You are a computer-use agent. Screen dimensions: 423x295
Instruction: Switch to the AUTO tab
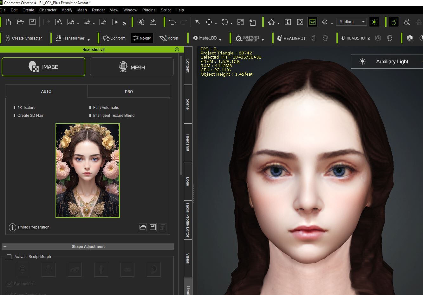[x=46, y=91]
